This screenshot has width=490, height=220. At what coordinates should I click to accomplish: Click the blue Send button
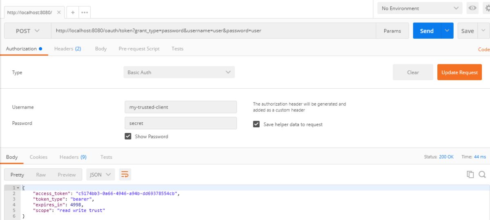[427, 31]
